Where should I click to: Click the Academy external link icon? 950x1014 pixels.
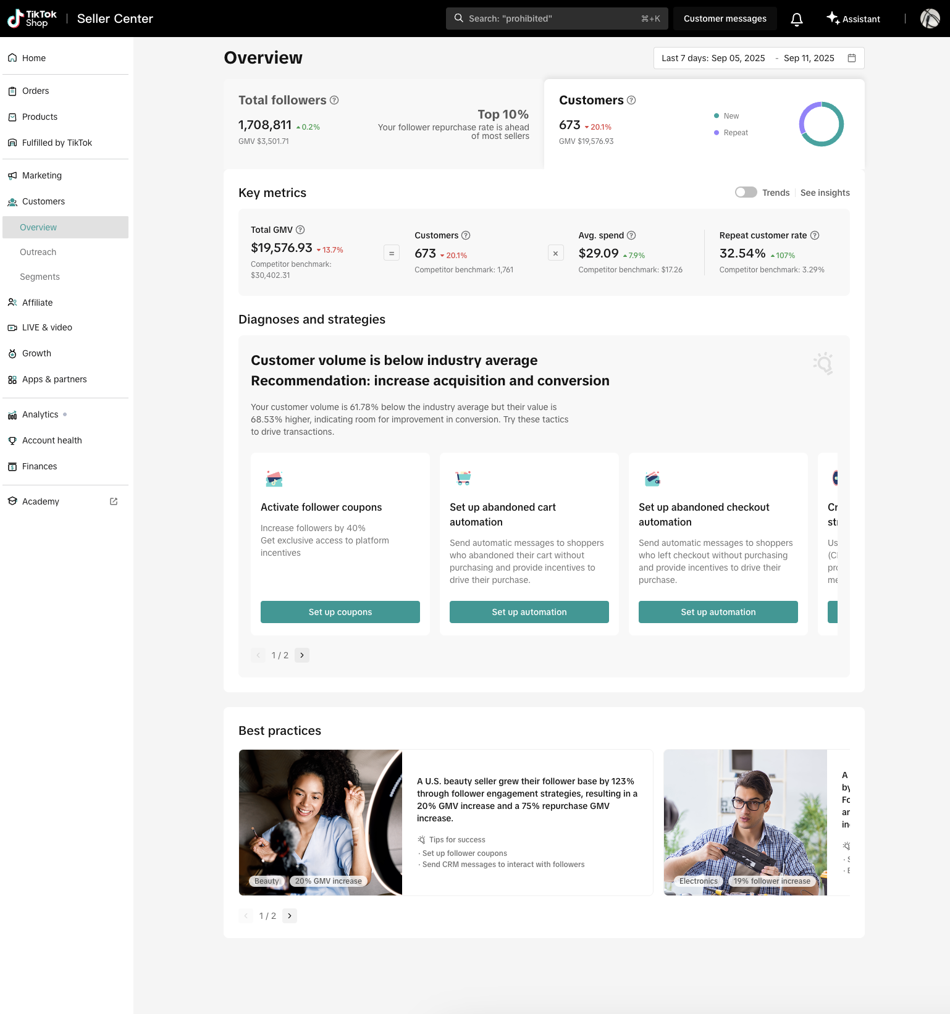(x=114, y=501)
